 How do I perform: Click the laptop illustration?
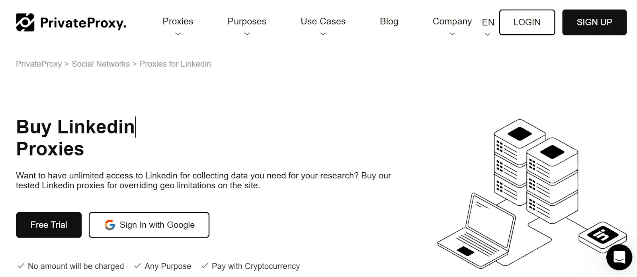[477, 234]
